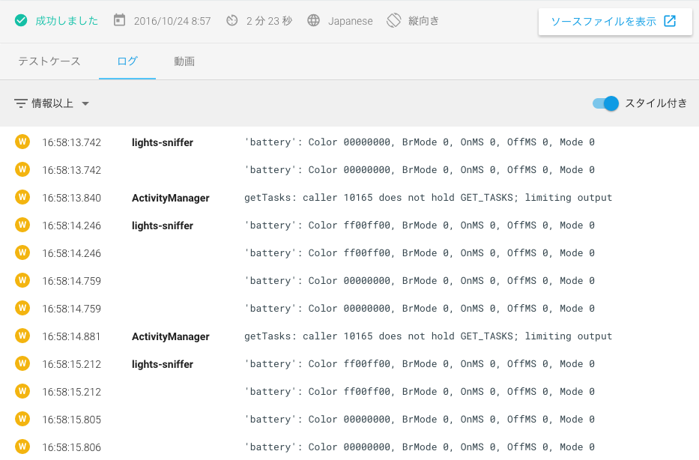Click the 成功しました status text
Screen dimensions: 699x460
coord(67,21)
